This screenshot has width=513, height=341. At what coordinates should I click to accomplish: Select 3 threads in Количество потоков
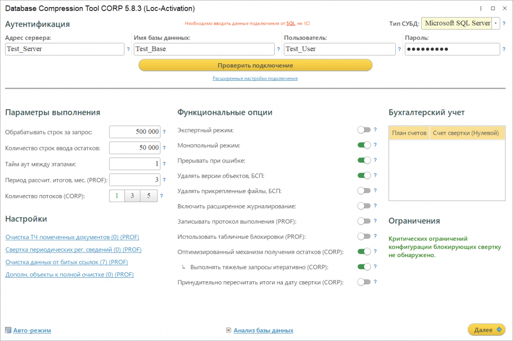point(132,196)
